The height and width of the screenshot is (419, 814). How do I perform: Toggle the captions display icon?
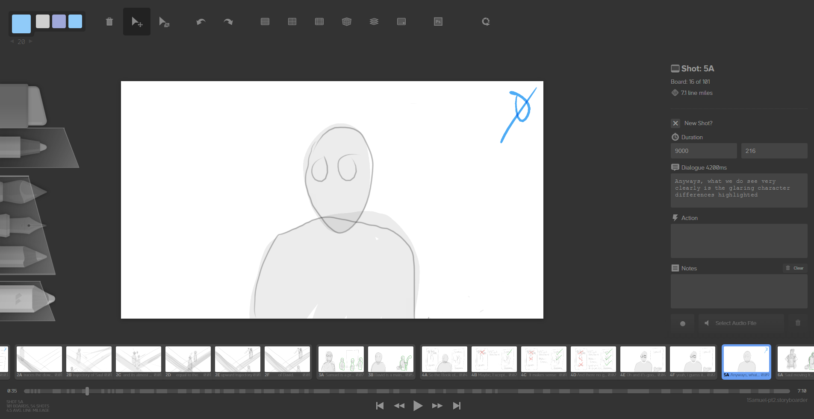coord(401,22)
